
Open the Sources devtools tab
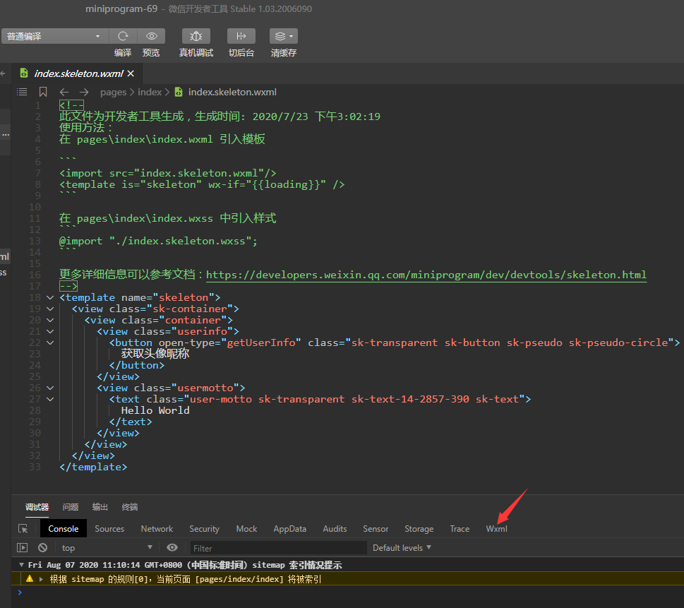pos(109,529)
